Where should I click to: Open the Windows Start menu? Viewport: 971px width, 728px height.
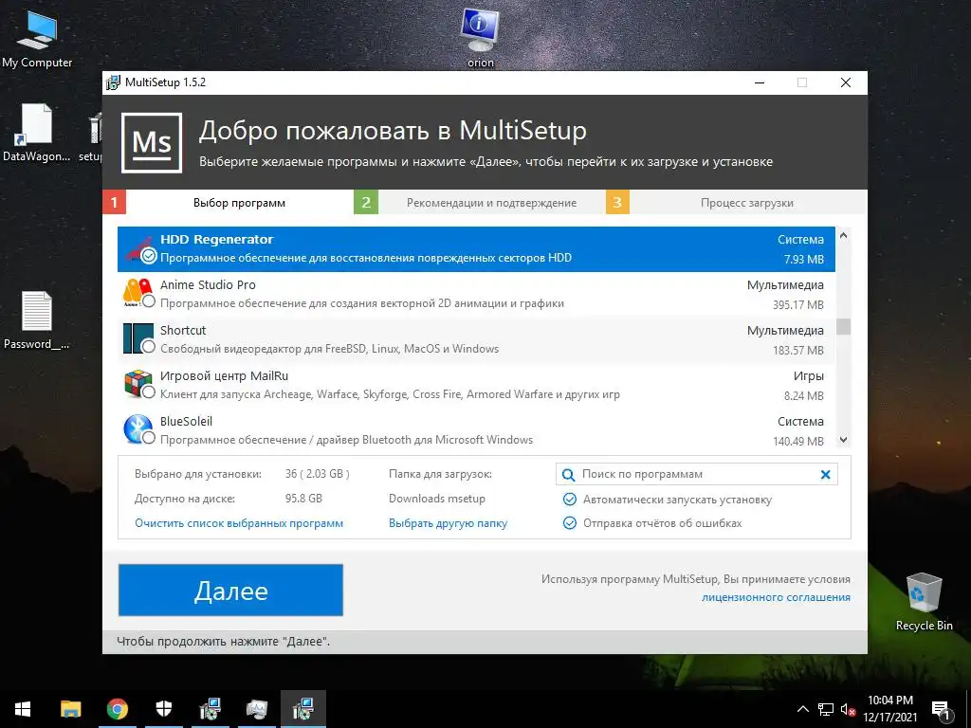23,709
